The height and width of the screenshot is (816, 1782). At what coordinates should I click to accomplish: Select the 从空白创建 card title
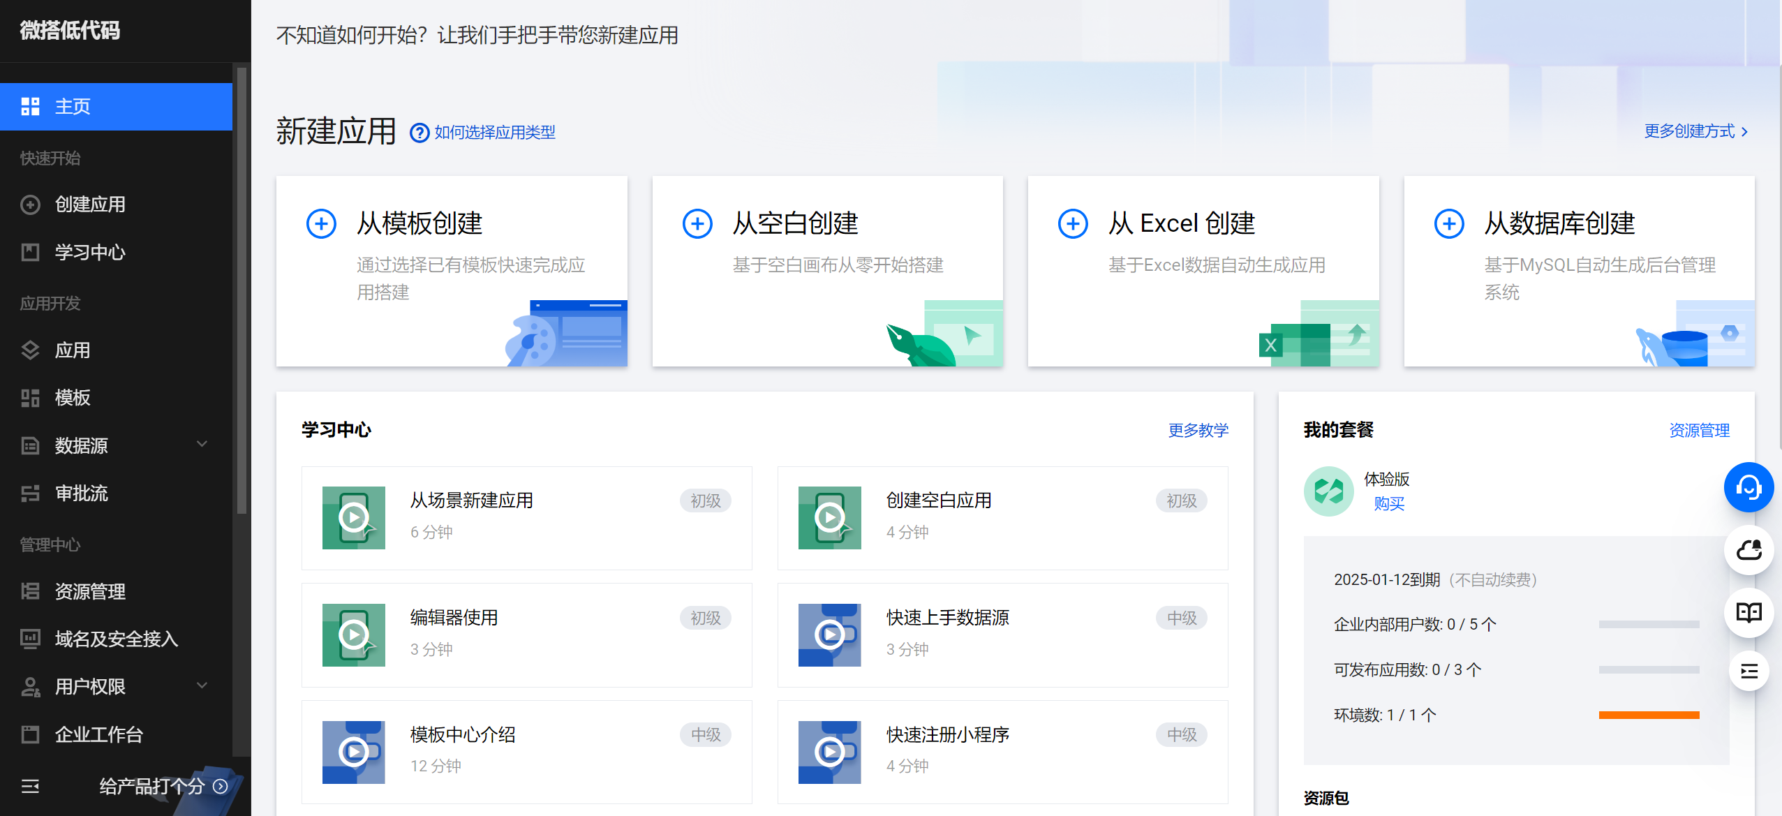click(796, 223)
